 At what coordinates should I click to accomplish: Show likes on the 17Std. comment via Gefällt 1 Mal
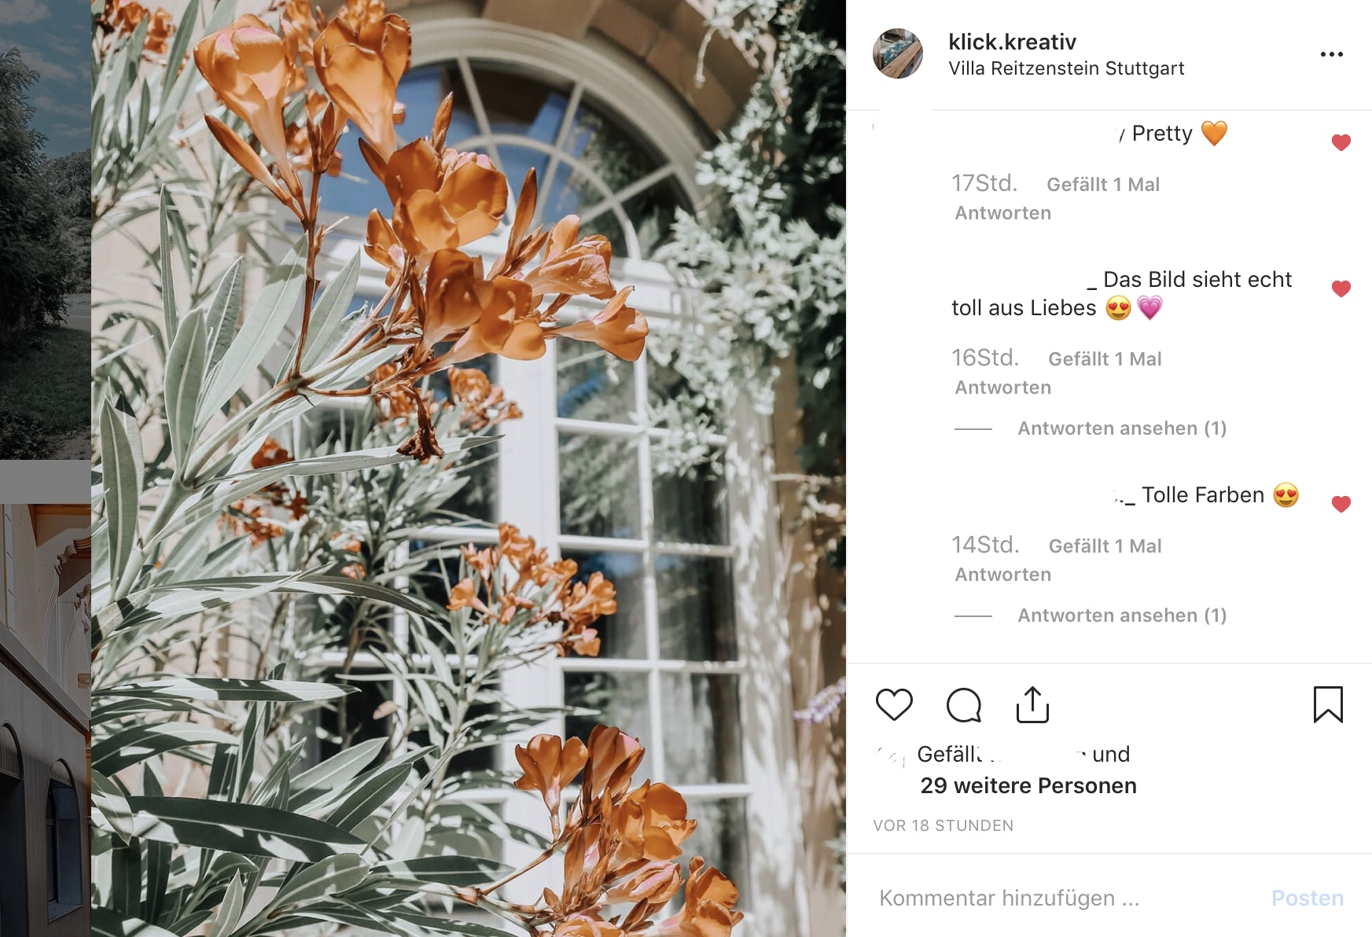1103,185
